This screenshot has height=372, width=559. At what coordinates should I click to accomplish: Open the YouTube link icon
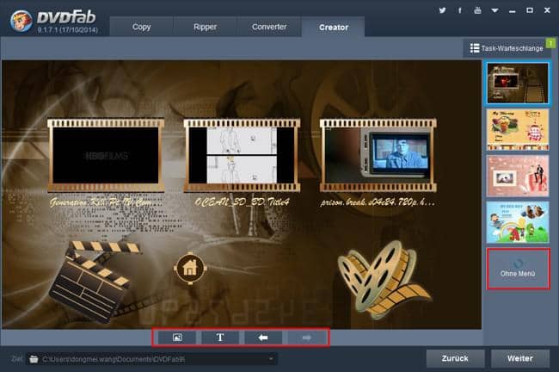tap(477, 10)
